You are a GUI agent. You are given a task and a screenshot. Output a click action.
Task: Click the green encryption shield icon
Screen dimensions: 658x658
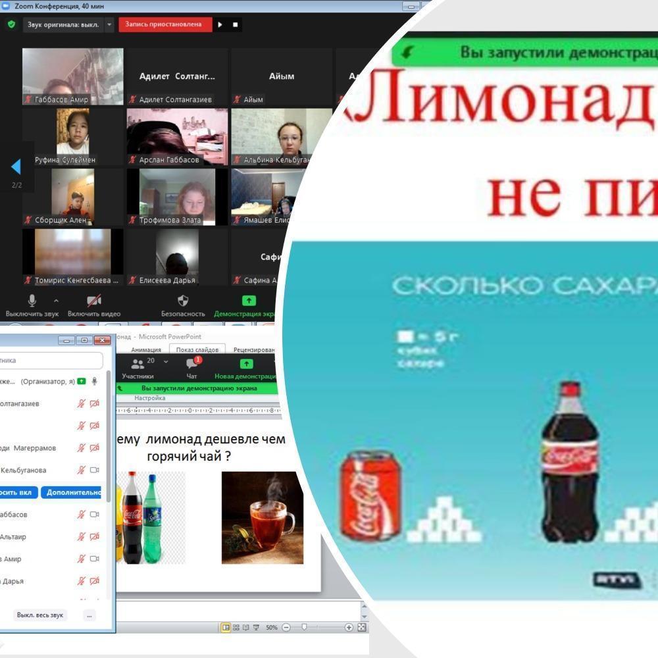[x=11, y=24]
